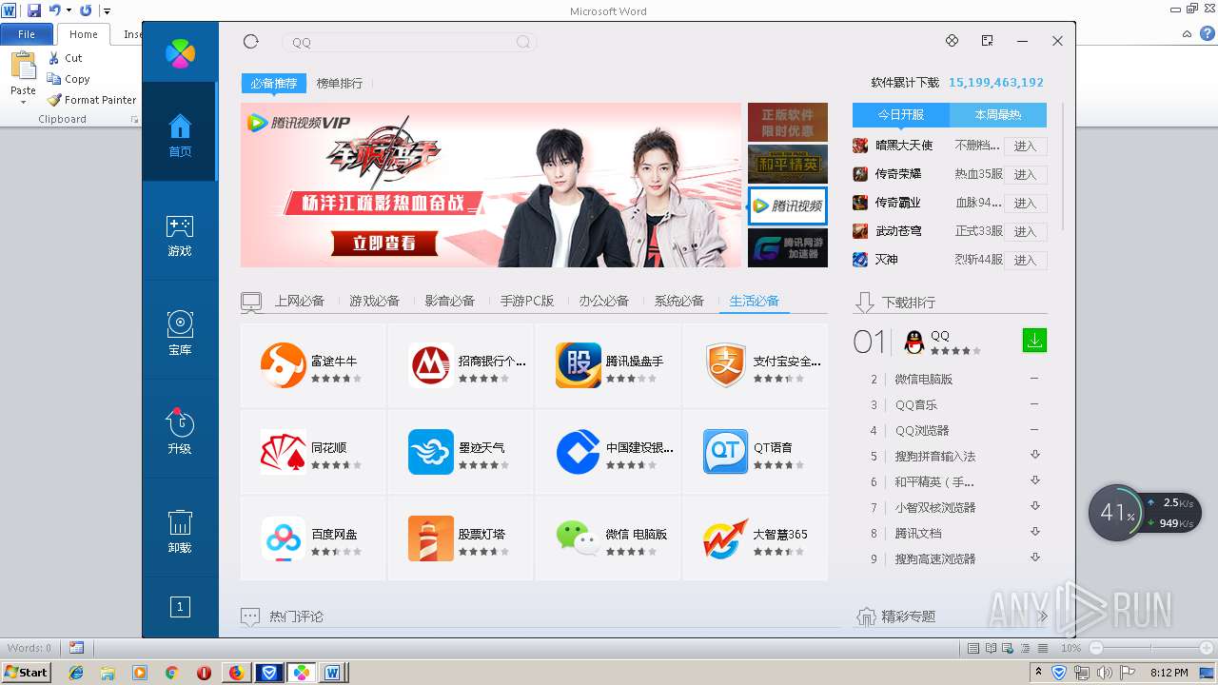This screenshot has width=1218, height=685.
Task: Open the QT语音 app icon
Action: coord(725,452)
